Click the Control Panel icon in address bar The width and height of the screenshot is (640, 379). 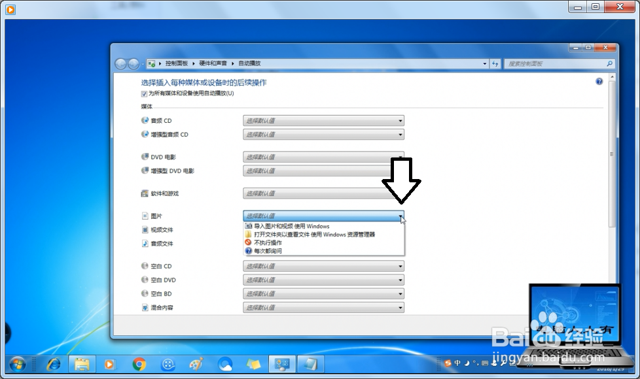(151, 63)
